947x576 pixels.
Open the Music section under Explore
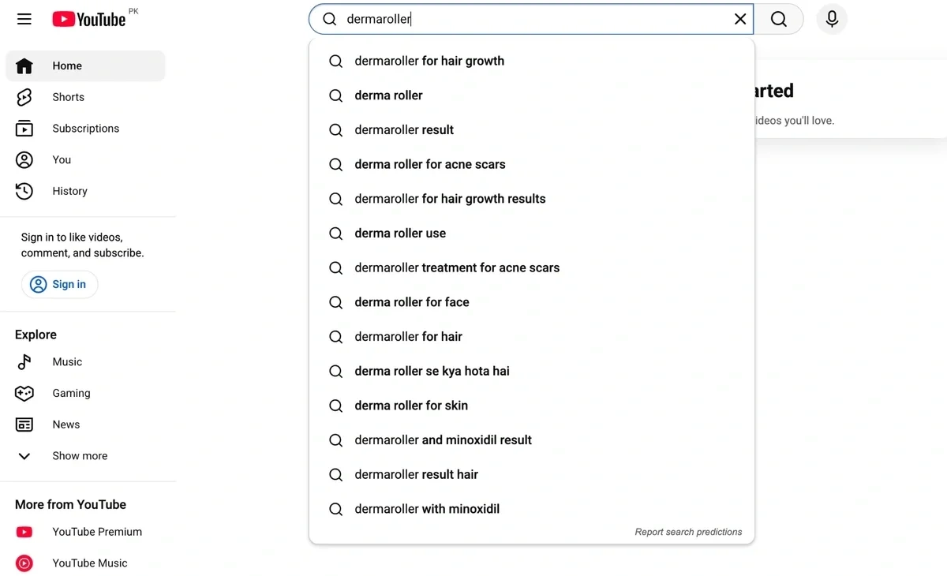[24, 361]
